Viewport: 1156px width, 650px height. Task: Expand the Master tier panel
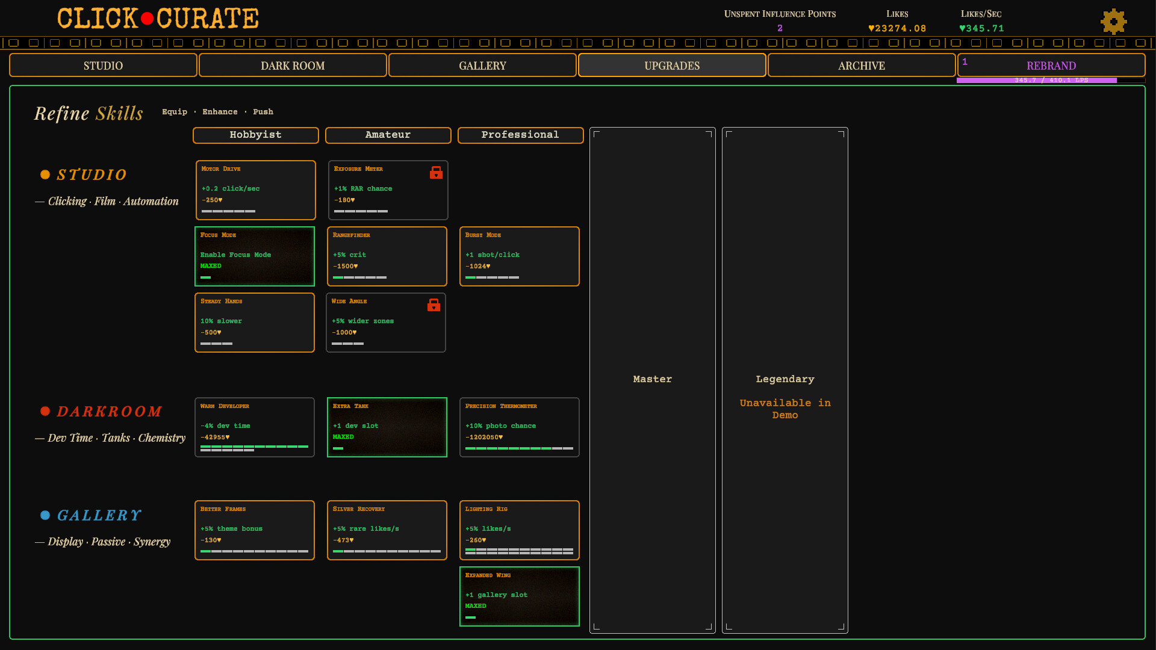(652, 379)
